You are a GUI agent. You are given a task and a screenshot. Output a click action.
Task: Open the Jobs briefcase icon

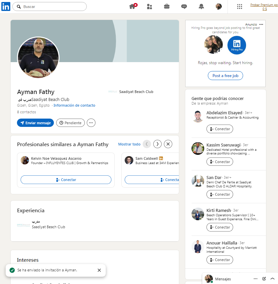(x=167, y=7)
